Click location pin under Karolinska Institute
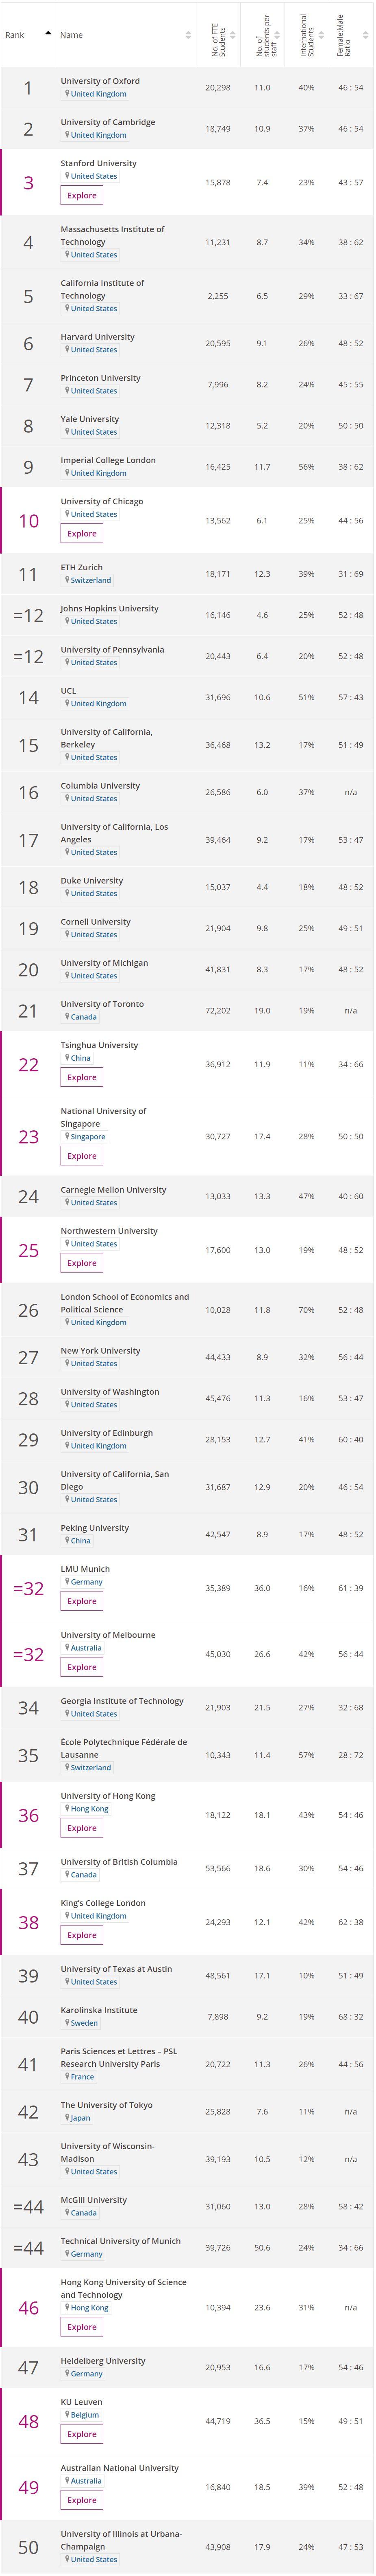Viewport: 376px width, 2576px height. (67, 2023)
